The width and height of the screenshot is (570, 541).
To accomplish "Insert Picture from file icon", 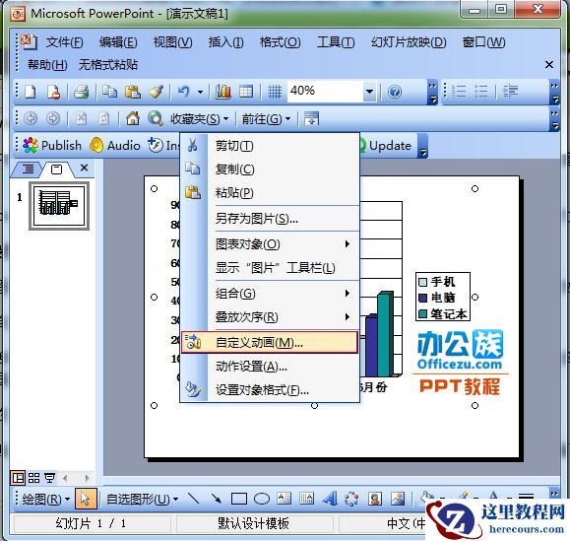I will tap(398, 499).
